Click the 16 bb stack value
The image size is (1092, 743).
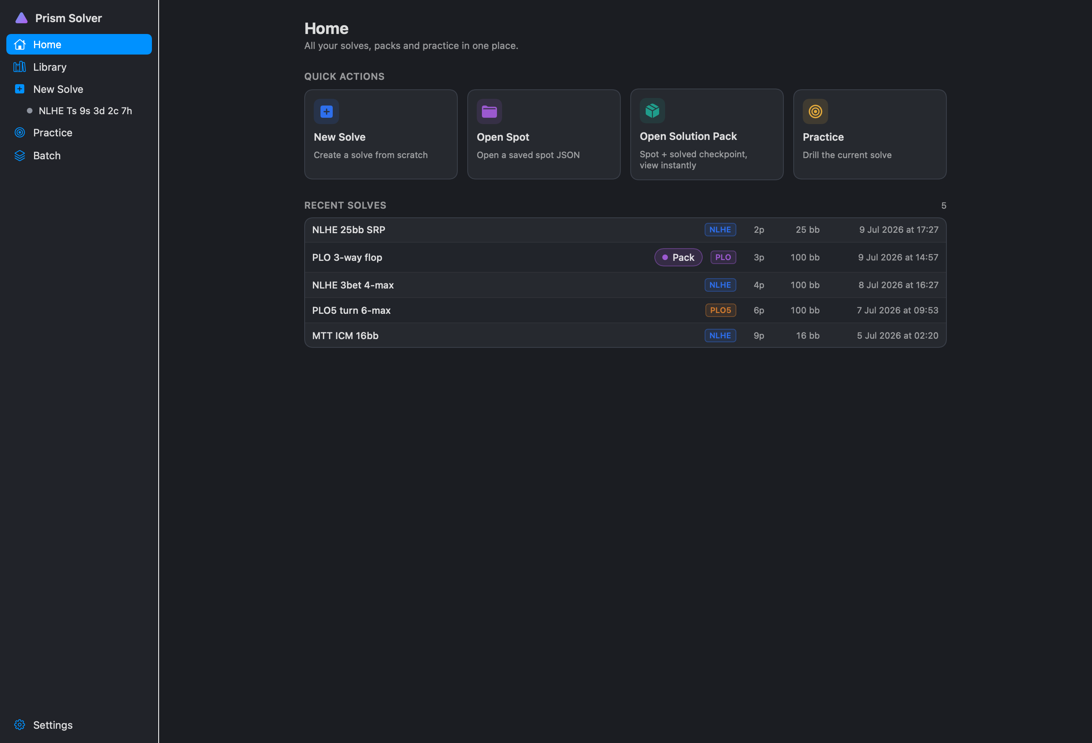(808, 336)
